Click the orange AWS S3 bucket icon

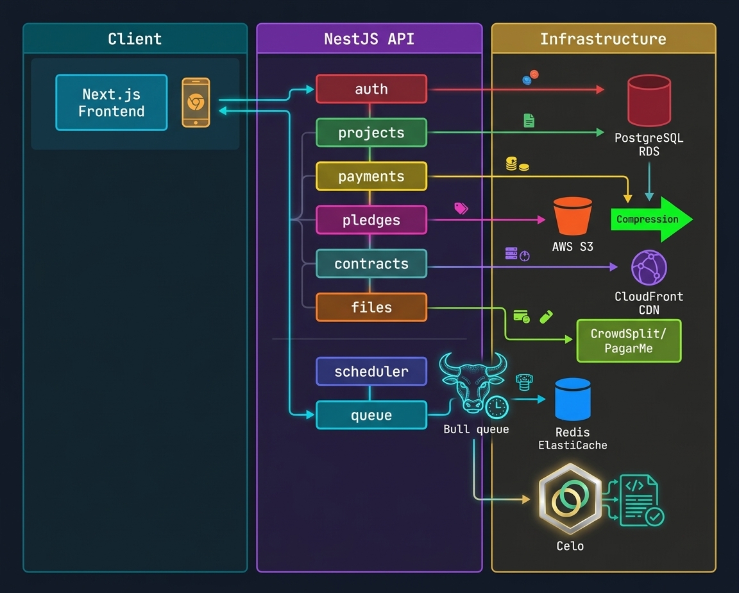point(573,216)
